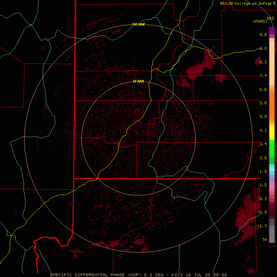This screenshot has height=277, width=277.
Task: Click the purple top segment of color scale
Action: [x=272, y=31]
